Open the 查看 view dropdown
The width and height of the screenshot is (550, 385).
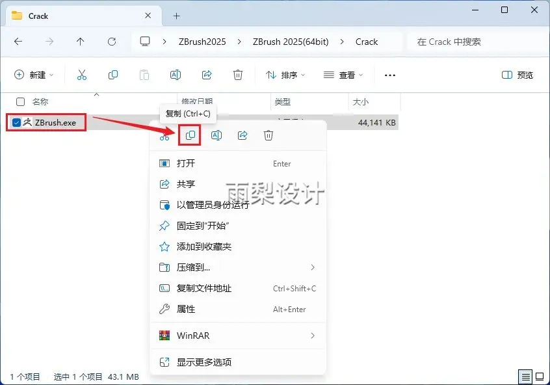click(x=343, y=75)
